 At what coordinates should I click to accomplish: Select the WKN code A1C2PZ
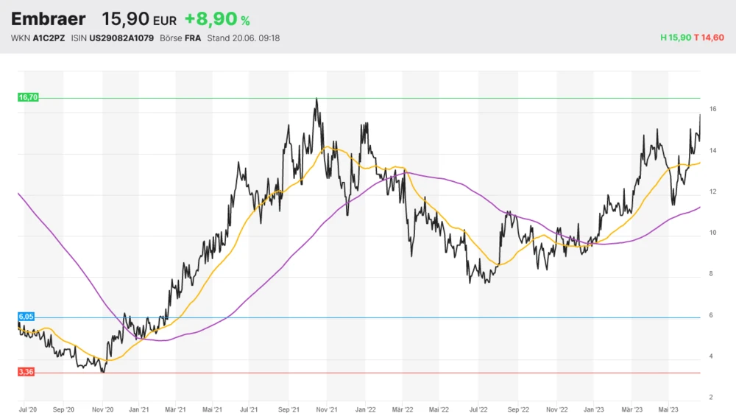coord(49,38)
